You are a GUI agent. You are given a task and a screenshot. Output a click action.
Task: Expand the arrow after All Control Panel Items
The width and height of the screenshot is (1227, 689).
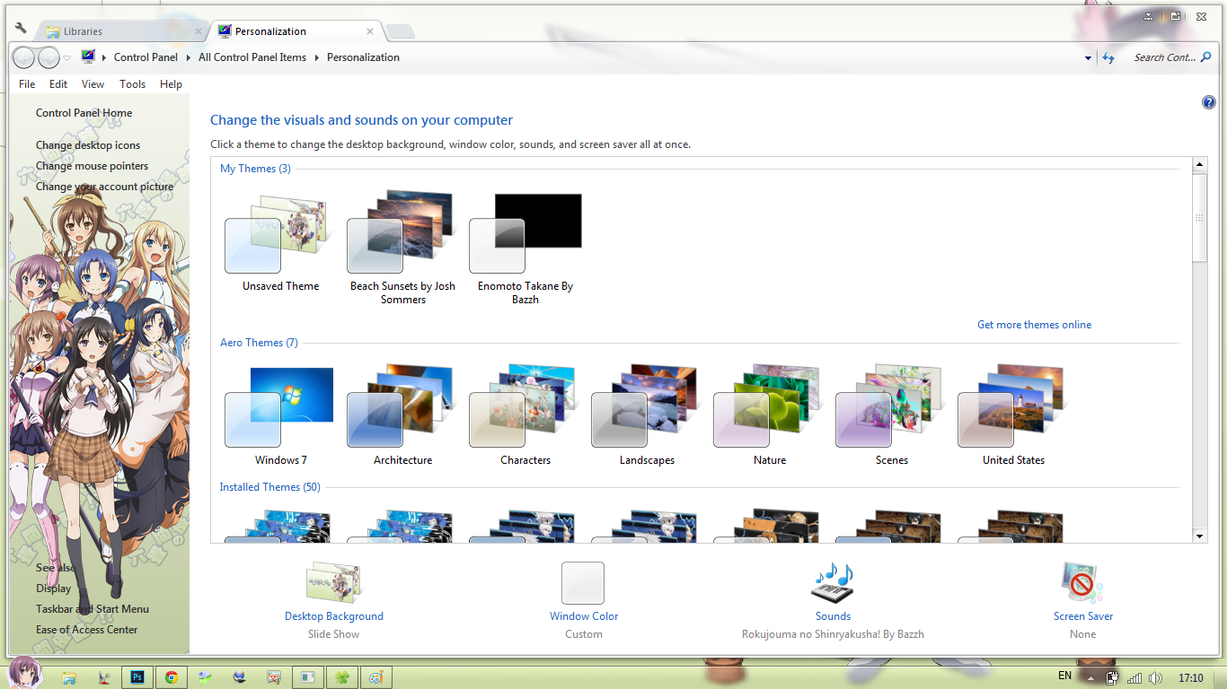coord(317,57)
